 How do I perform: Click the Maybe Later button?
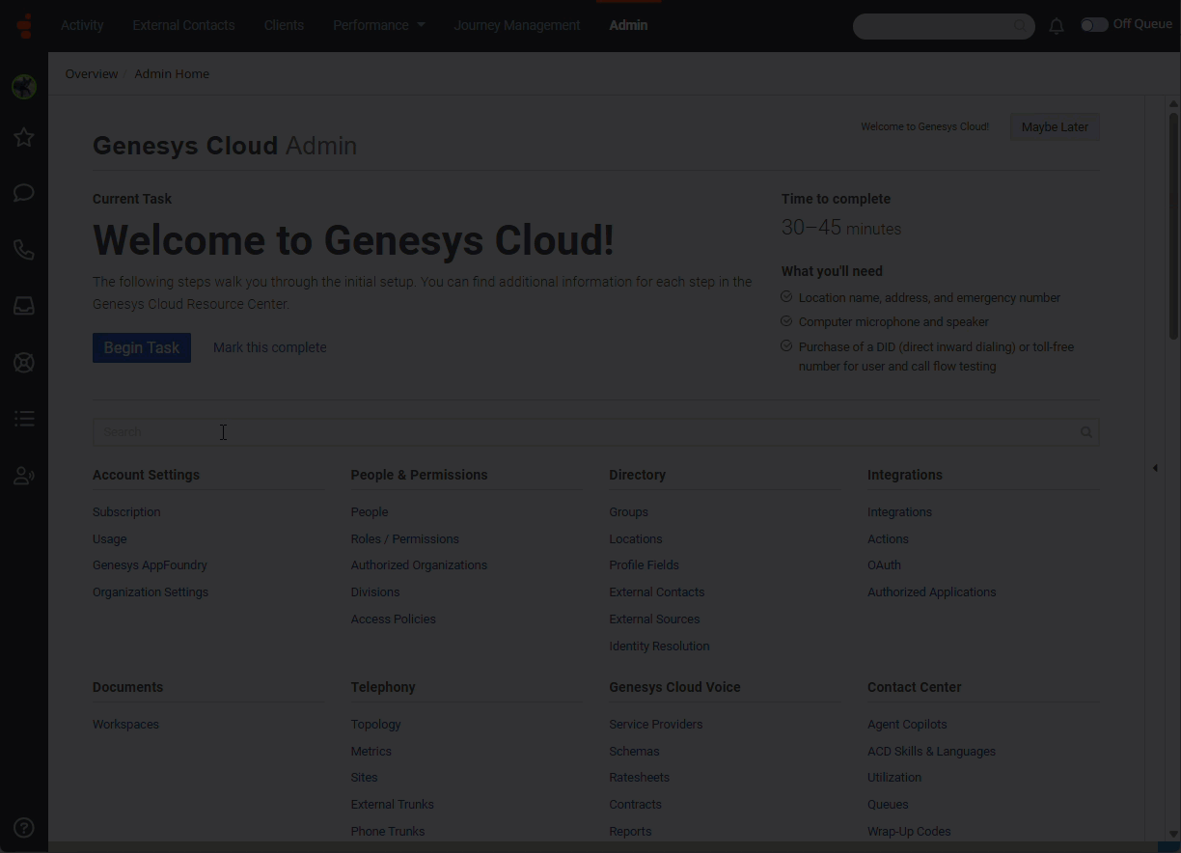pos(1055,127)
